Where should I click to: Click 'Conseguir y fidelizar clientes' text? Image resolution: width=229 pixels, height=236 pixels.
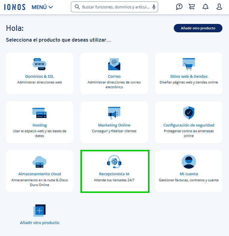(x=114, y=131)
